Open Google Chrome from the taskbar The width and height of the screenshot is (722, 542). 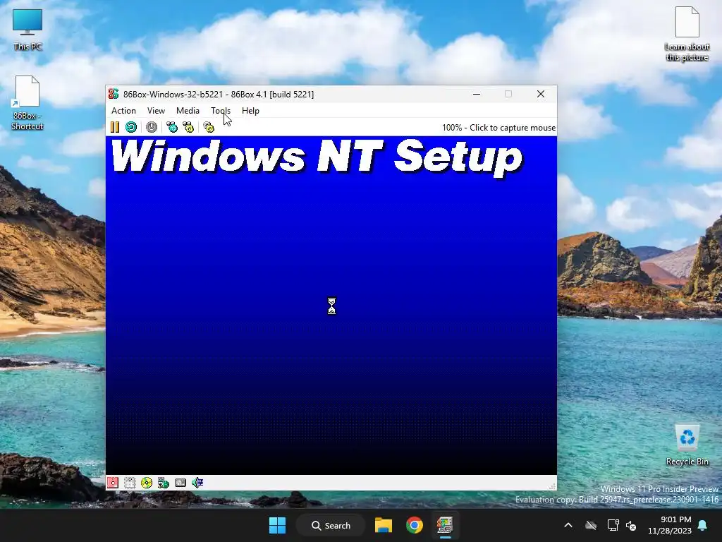tap(415, 525)
